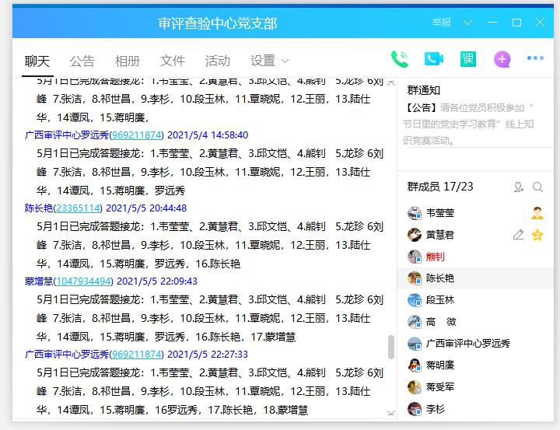Close the group chat window
Screen dimensions: 560x430
point(540,23)
